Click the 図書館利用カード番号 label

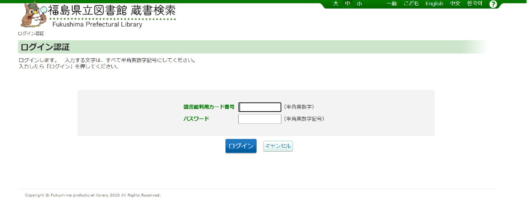pyautogui.click(x=209, y=107)
